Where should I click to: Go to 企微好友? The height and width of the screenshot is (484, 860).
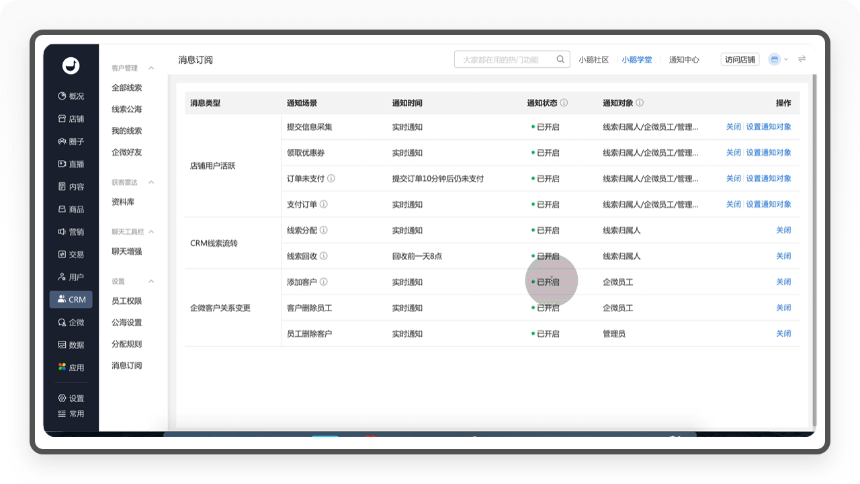pyautogui.click(x=127, y=153)
